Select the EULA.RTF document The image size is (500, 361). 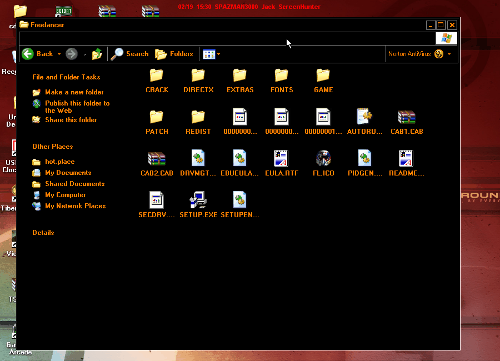tap(282, 164)
